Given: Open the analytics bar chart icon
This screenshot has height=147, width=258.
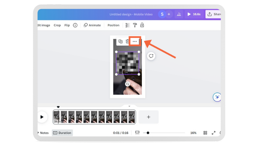Looking at the screenshot, I should click(179, 14).
